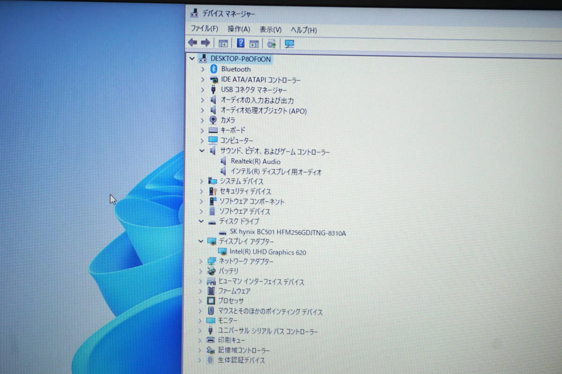Collapse the ディスク ドライブ category
The height and width of the screenshot is (374, 562).
[x=201, y=221]
